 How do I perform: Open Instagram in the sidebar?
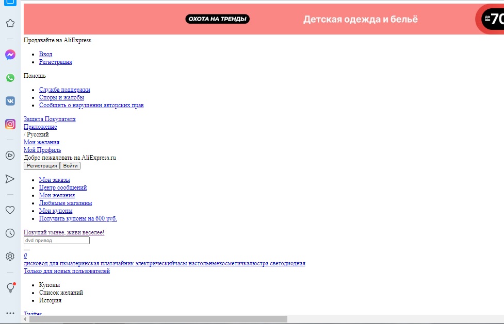[10, 124]
